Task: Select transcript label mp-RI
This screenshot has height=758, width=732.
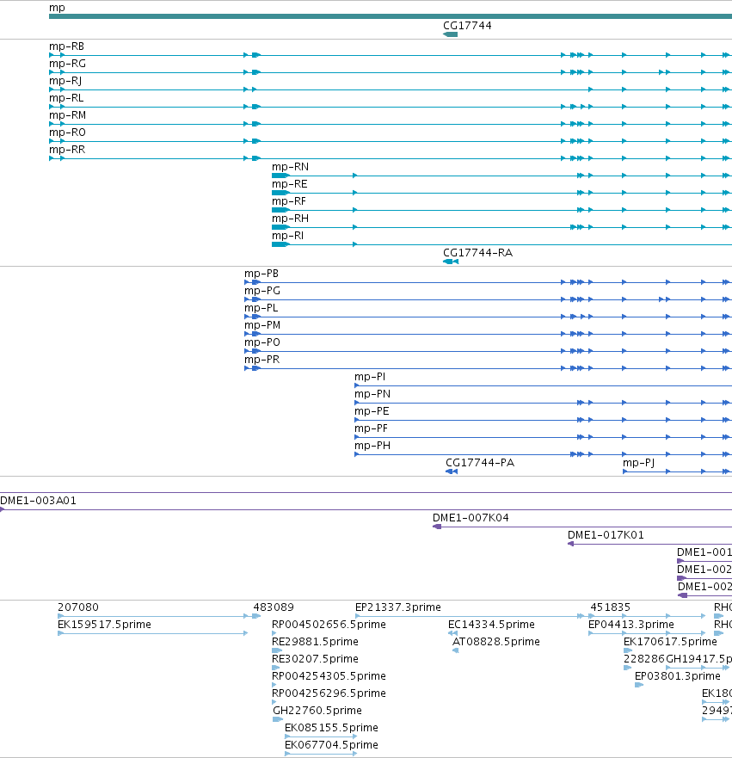Action: pos(288,236)
